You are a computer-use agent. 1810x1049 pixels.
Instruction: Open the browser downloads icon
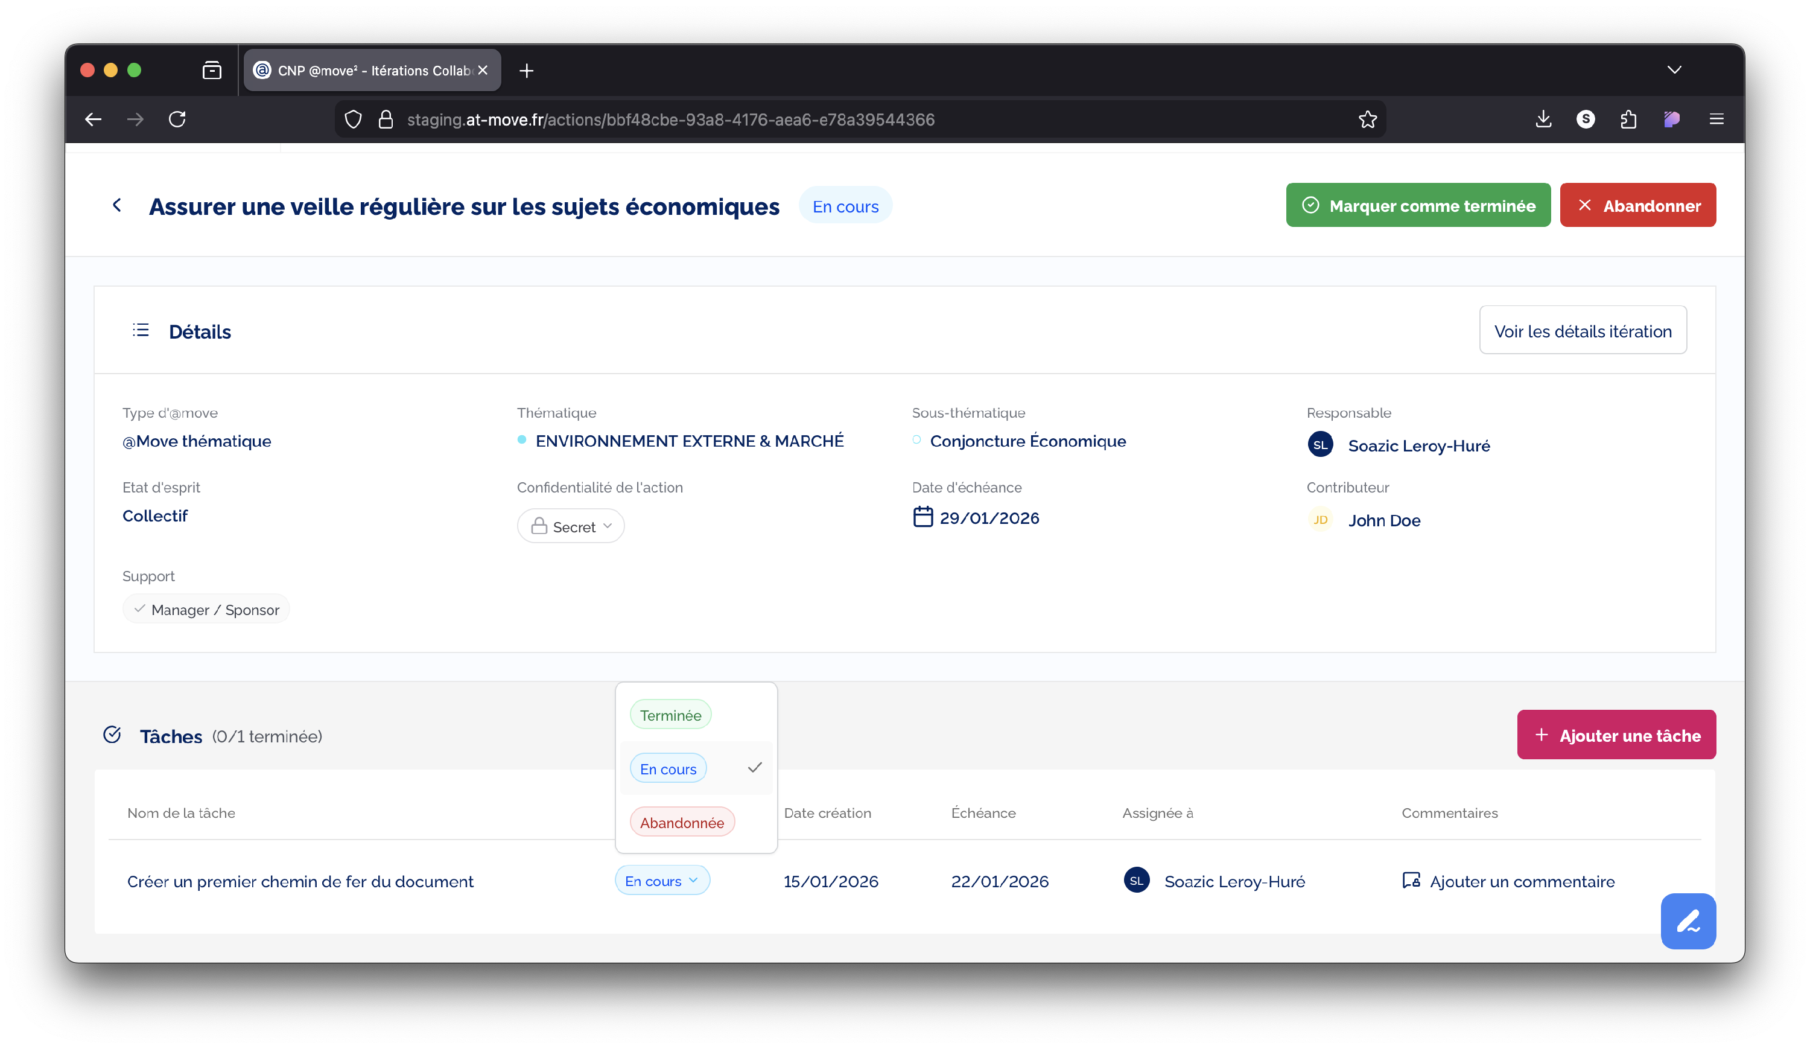1543,120
